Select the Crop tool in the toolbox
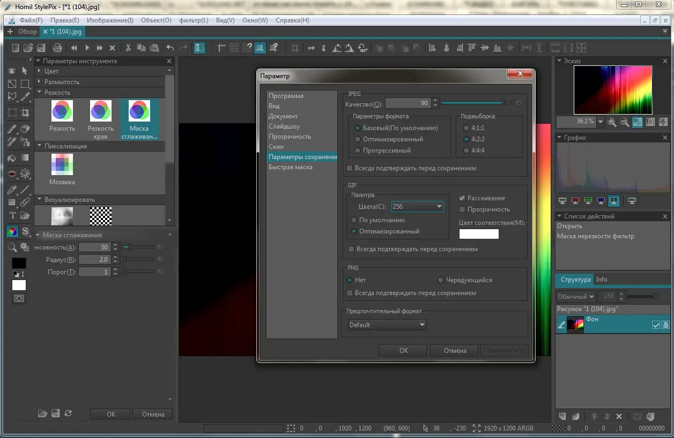Screen dimensions: 674x438 (x=25, y=113)
